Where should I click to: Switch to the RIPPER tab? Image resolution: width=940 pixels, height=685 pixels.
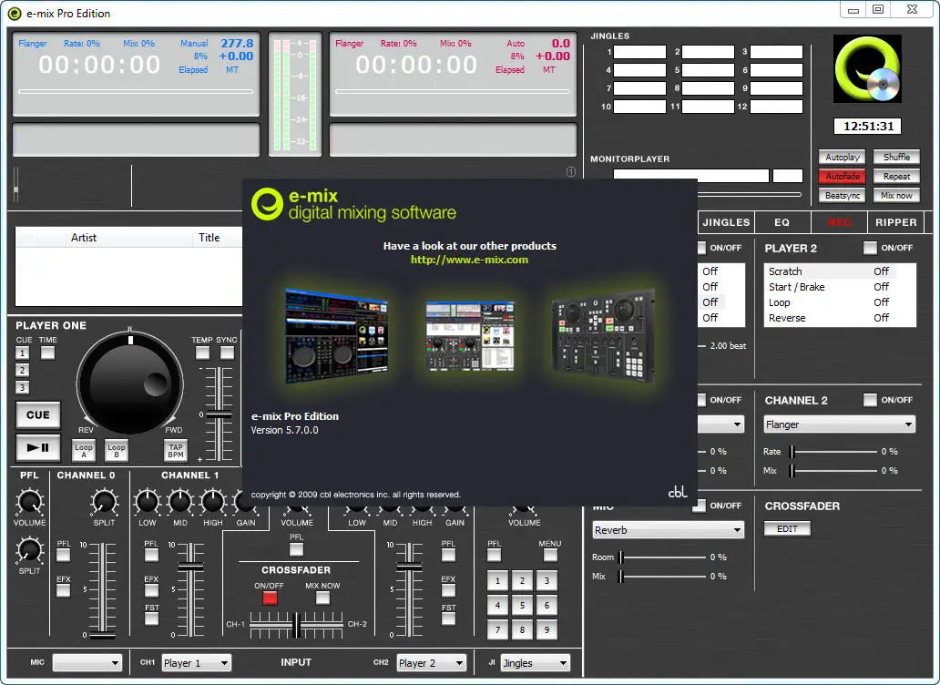896,222
